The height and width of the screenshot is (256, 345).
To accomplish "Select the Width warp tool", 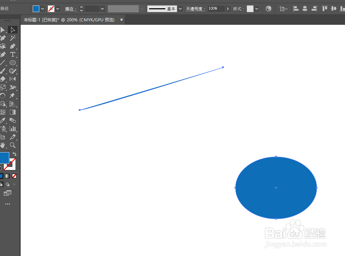I will [12, 87].
